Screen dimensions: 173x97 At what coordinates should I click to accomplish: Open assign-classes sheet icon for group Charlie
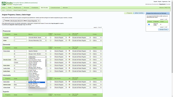tap(51, 62)
